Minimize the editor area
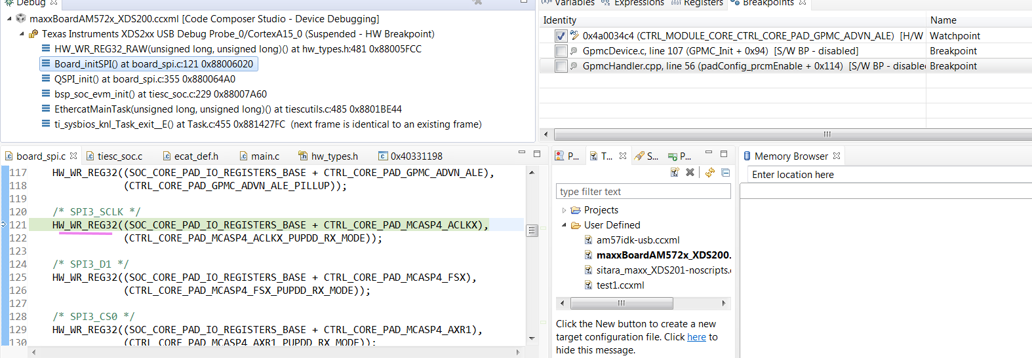 tap(522, 153)
